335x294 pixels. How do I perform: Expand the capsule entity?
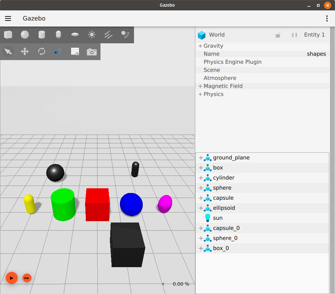tap(201, 198)
